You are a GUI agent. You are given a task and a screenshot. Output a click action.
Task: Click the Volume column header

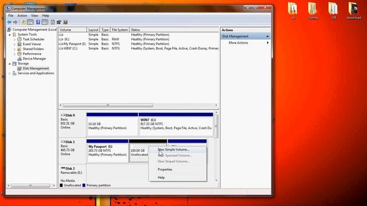click(72, 30)
